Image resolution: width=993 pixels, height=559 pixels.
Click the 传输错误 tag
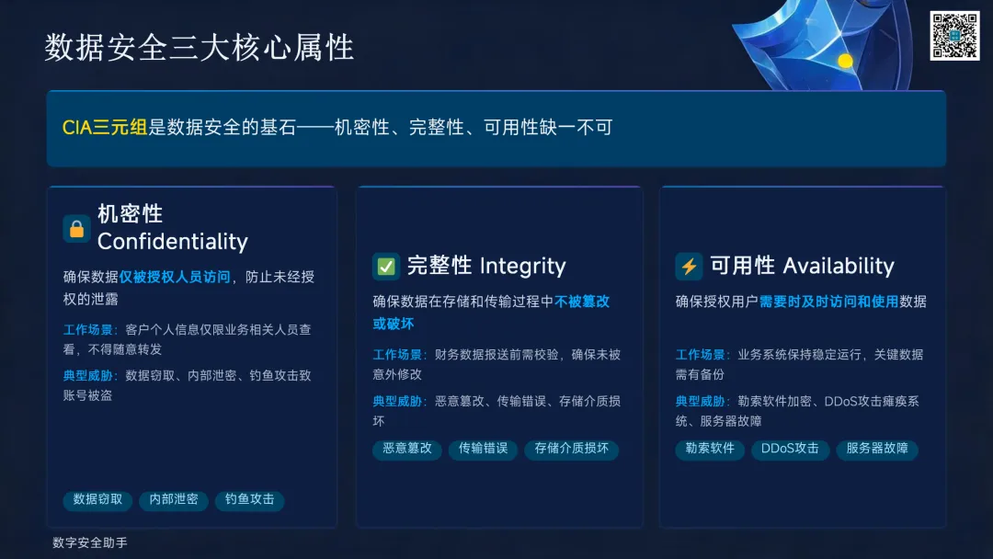tap(484, 449)
